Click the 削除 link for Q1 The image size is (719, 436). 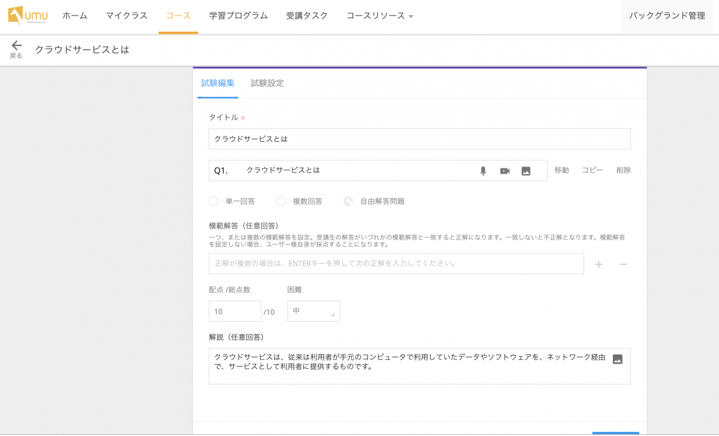[623, 170]
